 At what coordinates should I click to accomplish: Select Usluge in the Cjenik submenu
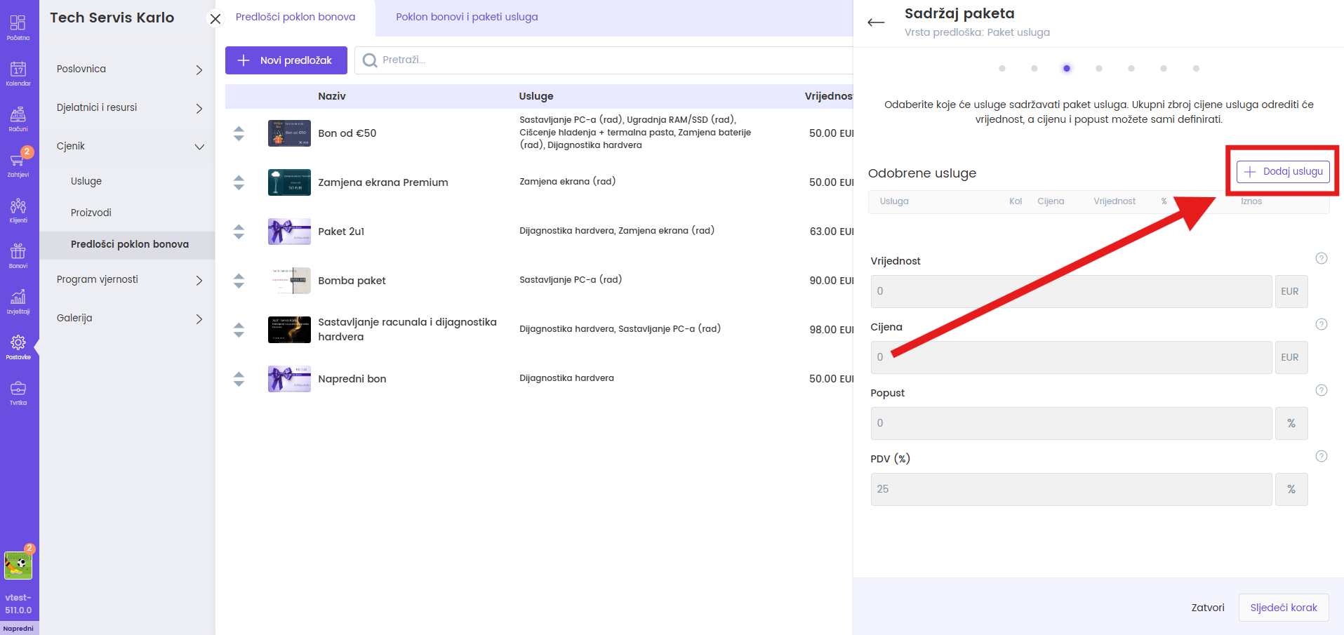click(86, 181)
